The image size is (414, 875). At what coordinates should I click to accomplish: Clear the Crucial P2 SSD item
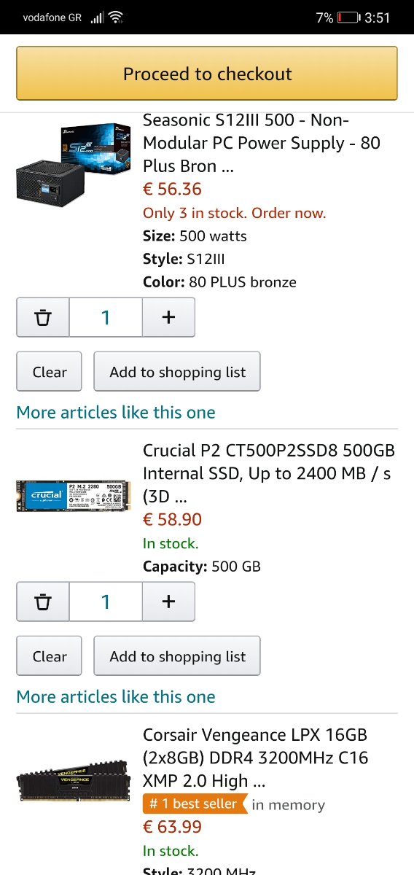pos(50,656)
